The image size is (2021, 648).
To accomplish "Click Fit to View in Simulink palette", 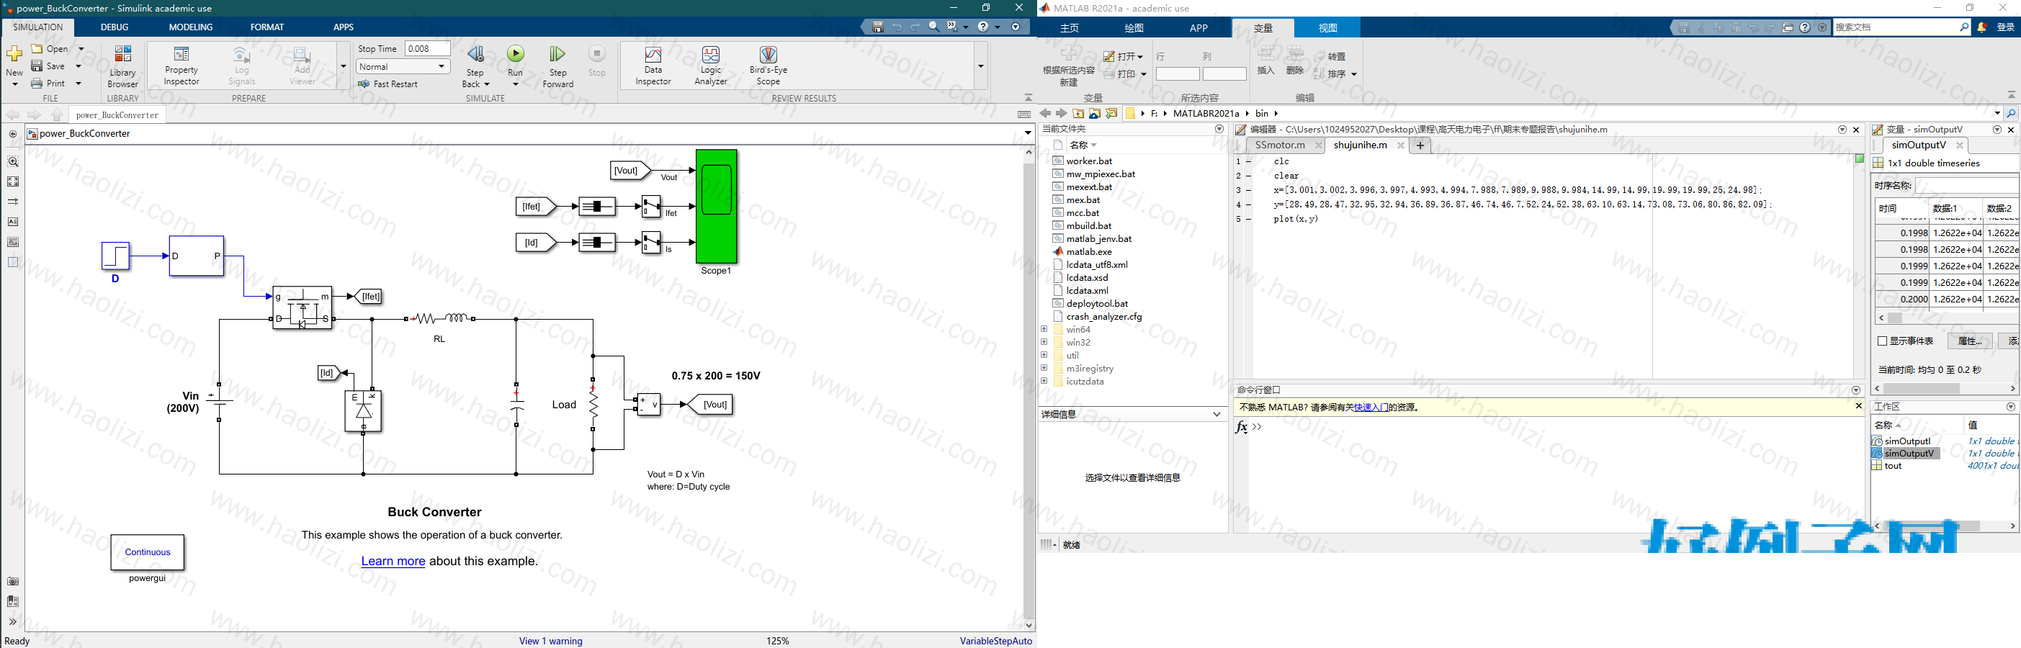I will pyautogui.click(x=12, y=181).
